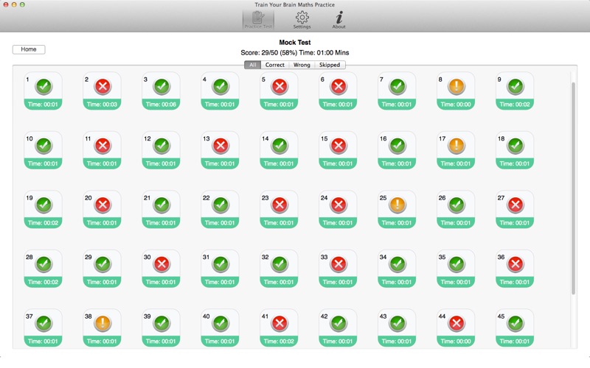Open the About info icon
This screenshot has width=590, height=368.
(x=339, y=20)
